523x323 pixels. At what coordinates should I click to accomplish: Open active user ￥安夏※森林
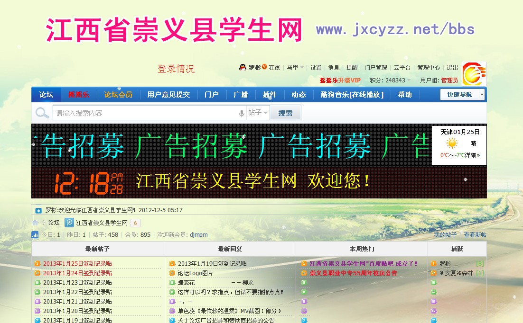click(456, 273)
